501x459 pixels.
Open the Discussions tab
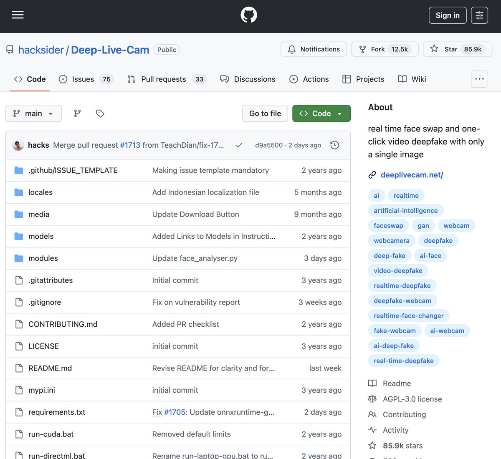tap(248, 79)
